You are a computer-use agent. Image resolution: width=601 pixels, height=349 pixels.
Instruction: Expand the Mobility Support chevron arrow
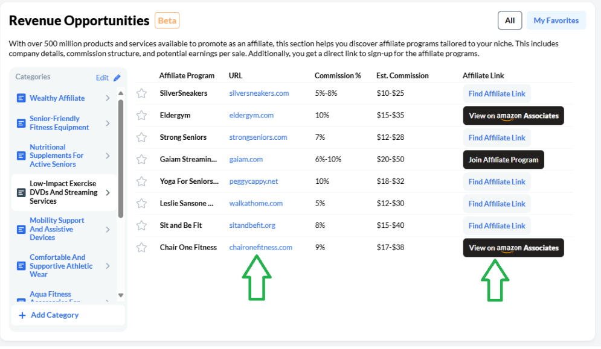(108, 230)
